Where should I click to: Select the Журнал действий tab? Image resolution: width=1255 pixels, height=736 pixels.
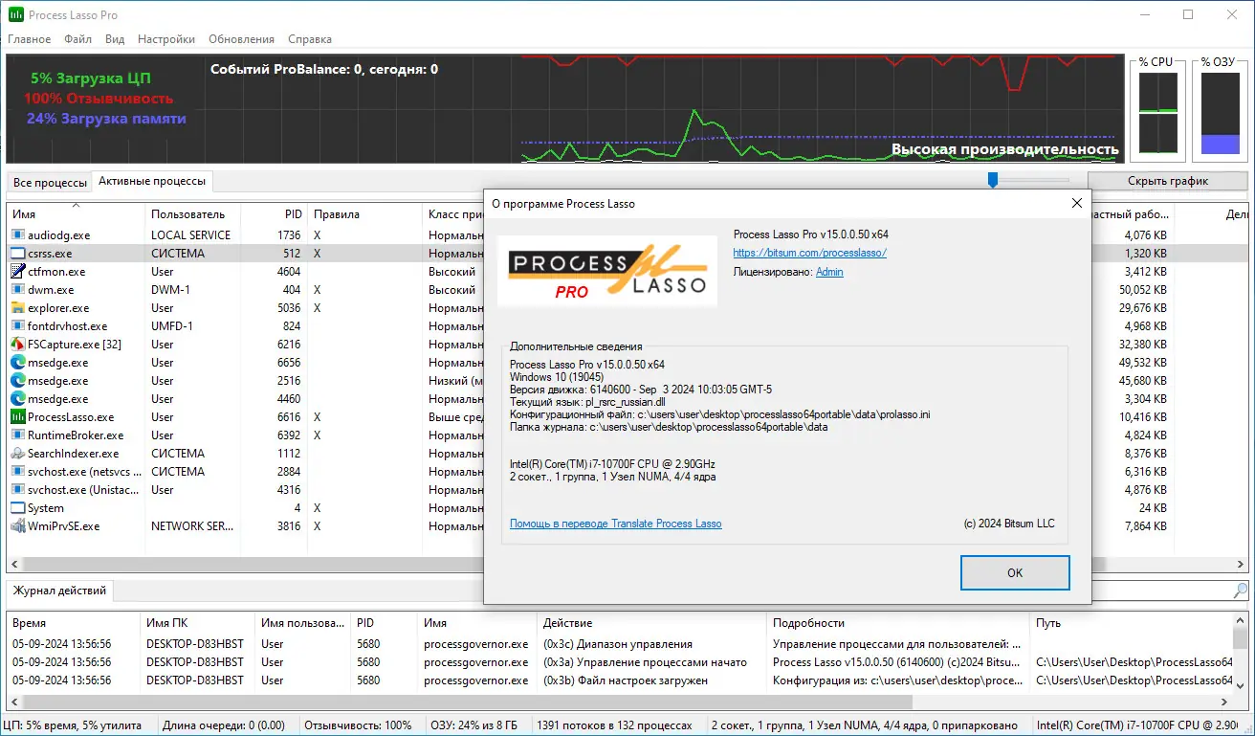pos(60,591)
